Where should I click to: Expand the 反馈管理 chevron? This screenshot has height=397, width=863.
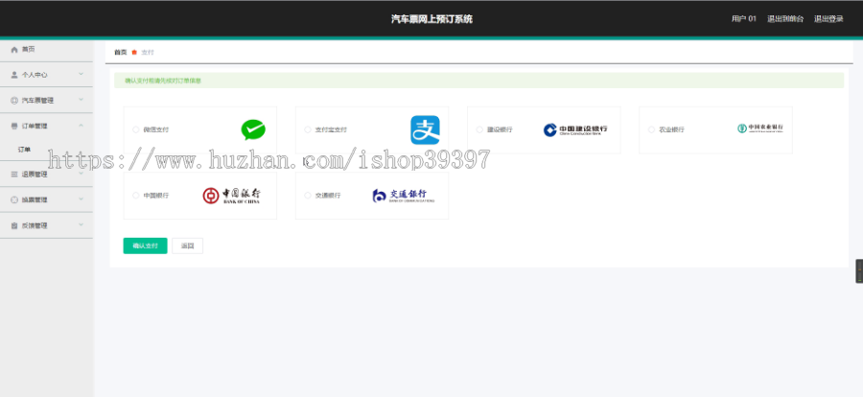click(x=81, y=224)
